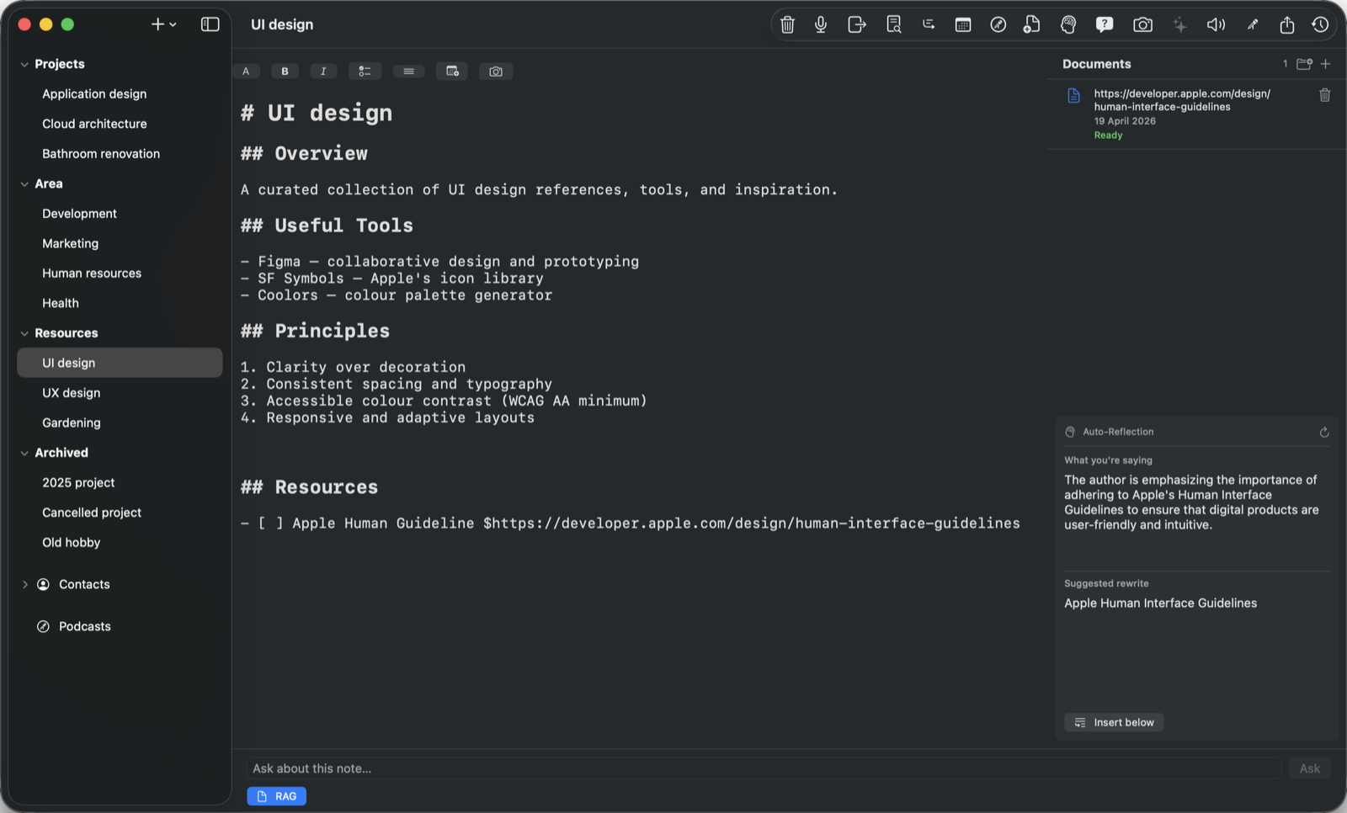This screenshot has height=813, width=1347.
Task: Collapse the Resources section
Action: pyautogui.click(x=24, y=333)
